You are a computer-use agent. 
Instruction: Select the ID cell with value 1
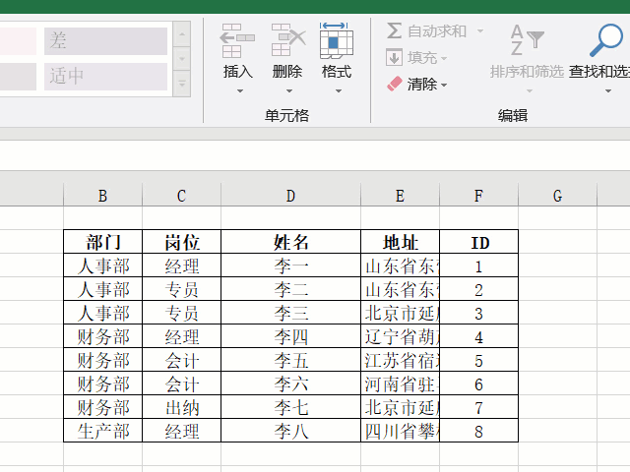479,265
